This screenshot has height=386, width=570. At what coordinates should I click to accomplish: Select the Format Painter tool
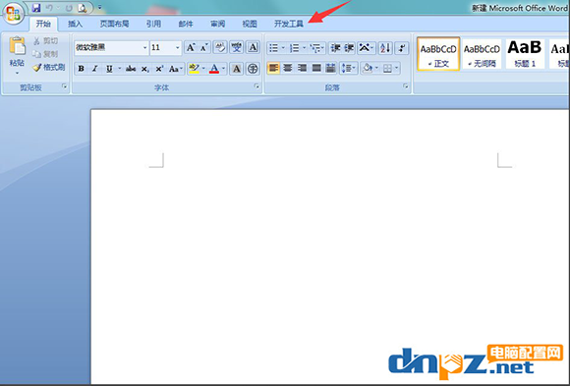49,68
